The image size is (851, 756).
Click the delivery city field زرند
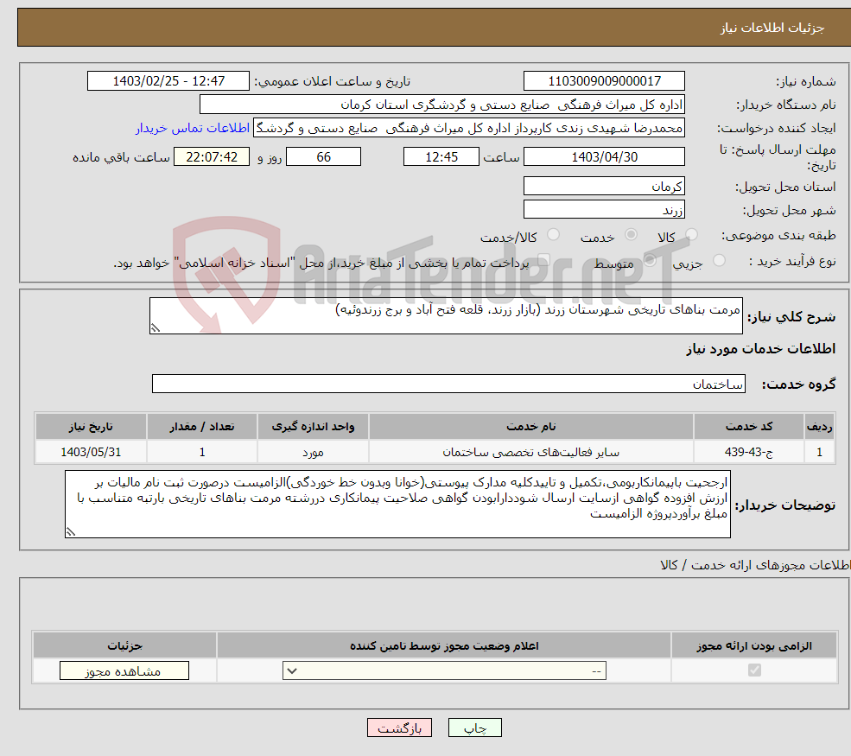pyautogui.click(x=604, y=209)
